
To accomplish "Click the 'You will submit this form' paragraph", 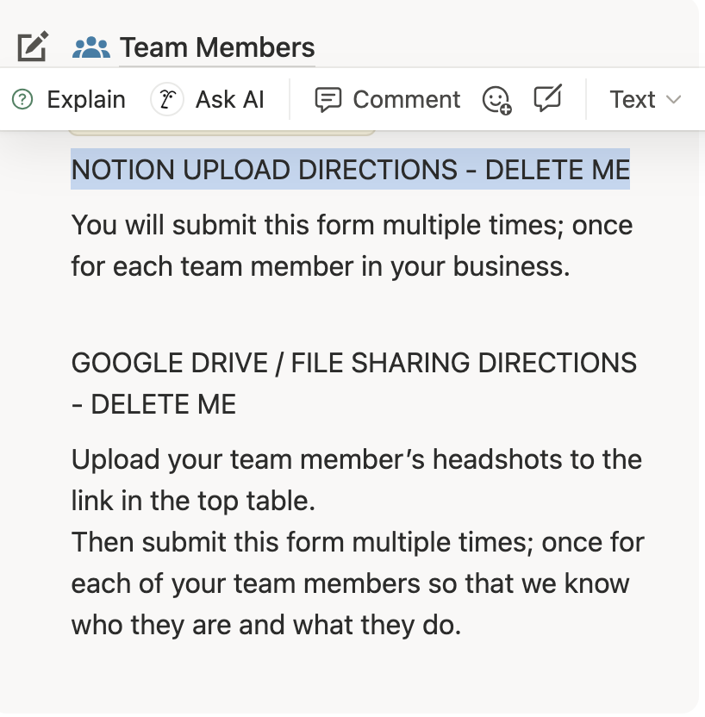I will (x=351, y=246).
